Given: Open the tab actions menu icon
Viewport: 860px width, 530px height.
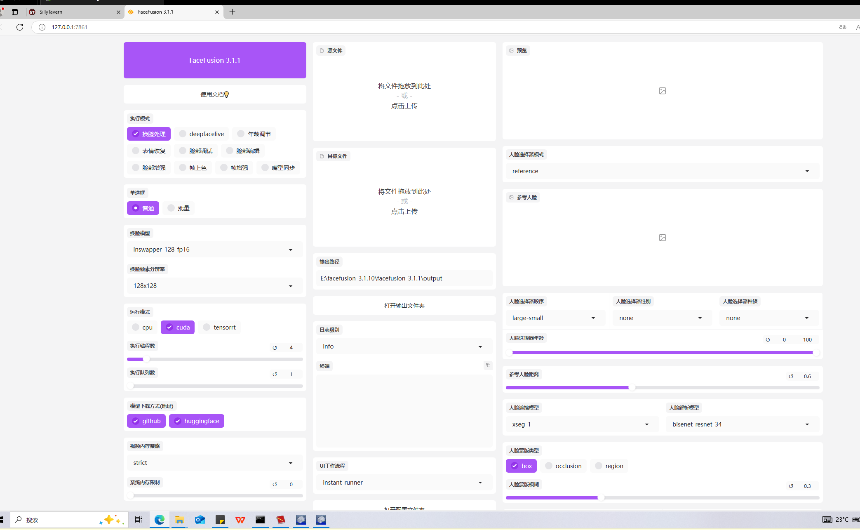Looking at the screenshot, I should (15, 12).
